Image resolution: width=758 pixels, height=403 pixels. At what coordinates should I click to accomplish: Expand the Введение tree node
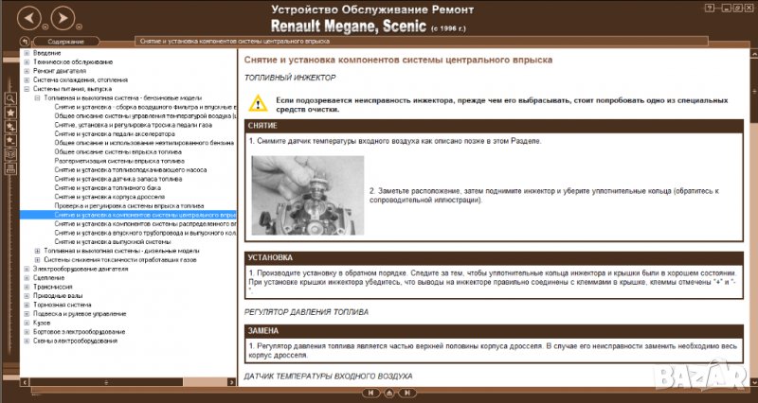(x=27, y=53)
